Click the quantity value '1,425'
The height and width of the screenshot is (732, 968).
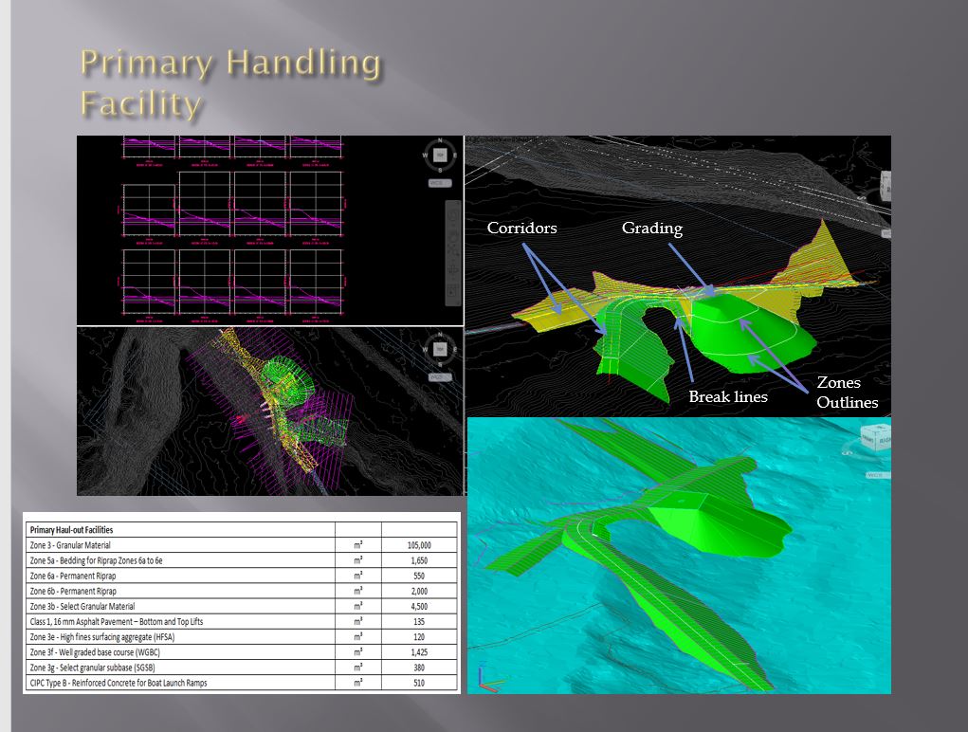pyautogui.click(x=419, y=652)
